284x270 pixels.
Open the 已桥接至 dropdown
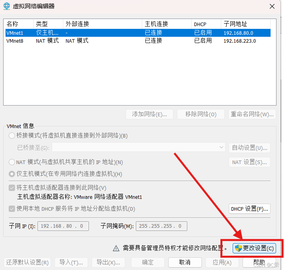(139, 147)
